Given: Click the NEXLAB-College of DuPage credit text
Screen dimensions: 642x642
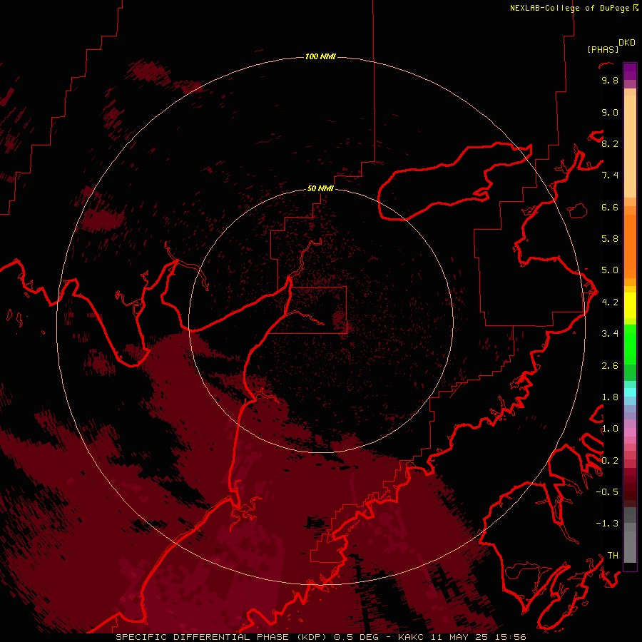Looking at the screenshot, I should point(571,8).
